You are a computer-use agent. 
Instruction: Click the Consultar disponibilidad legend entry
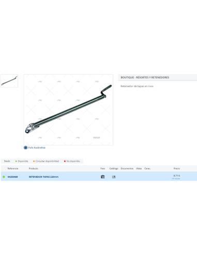(x=46, y=161)
